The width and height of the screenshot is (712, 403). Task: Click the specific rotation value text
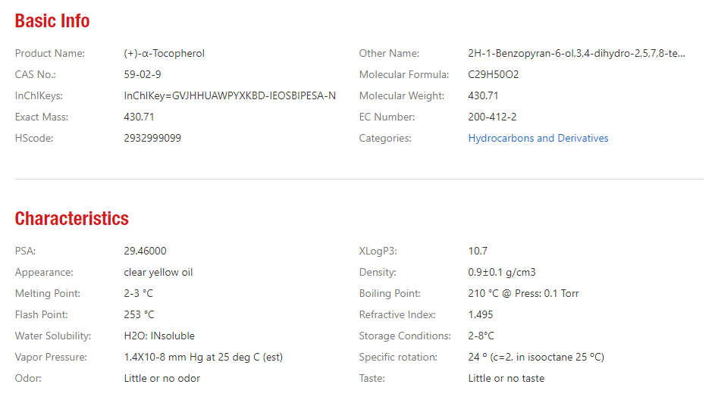pyautogui.click(x=536, y=358)
